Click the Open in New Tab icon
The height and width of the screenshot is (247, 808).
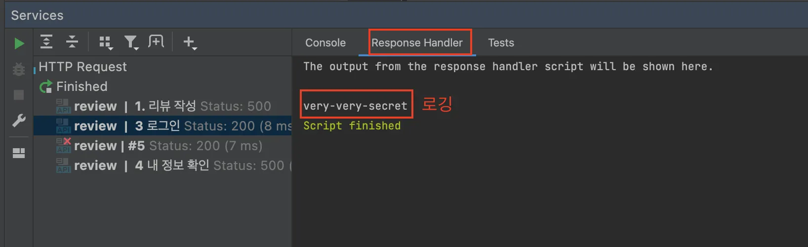[x=156, y=42]
